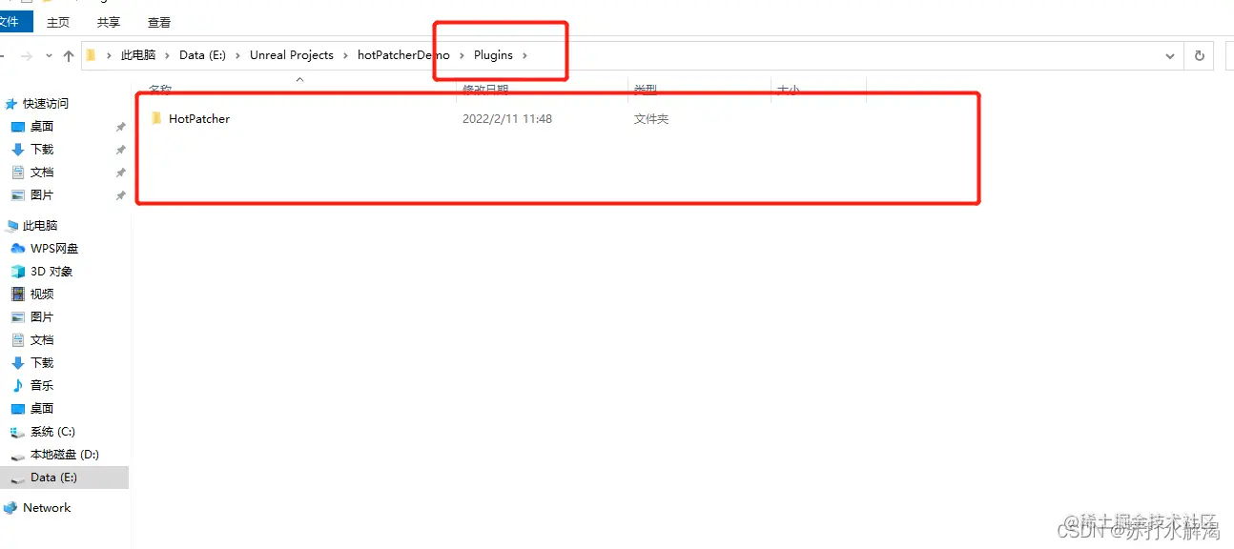Open Network in navigation pane
The height and width of the screenshot is (549, 1234).
47,508
